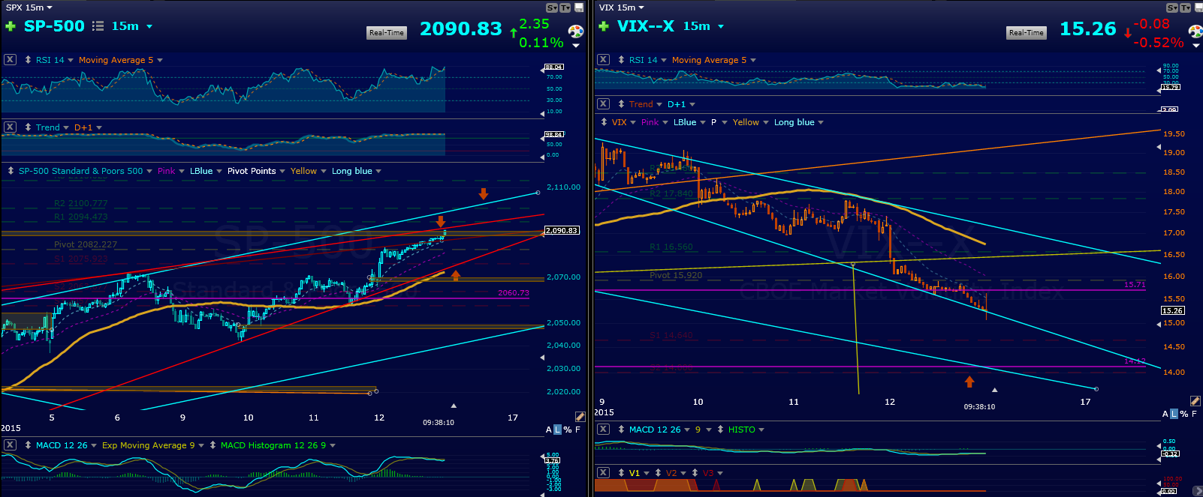Click the move handle of the SPX Trend pane

point(28,127)
